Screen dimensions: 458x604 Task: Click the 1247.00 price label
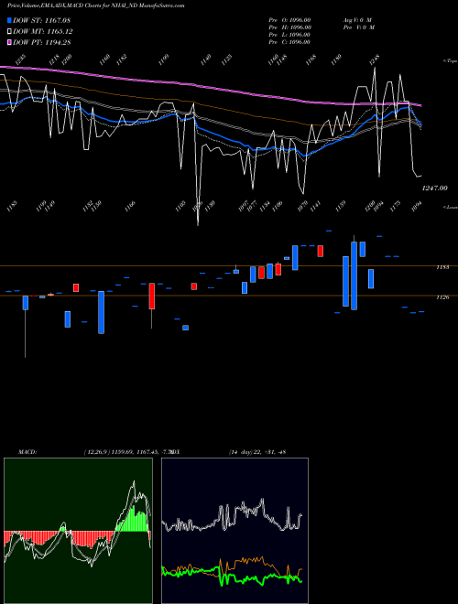(x=434, y=188)
